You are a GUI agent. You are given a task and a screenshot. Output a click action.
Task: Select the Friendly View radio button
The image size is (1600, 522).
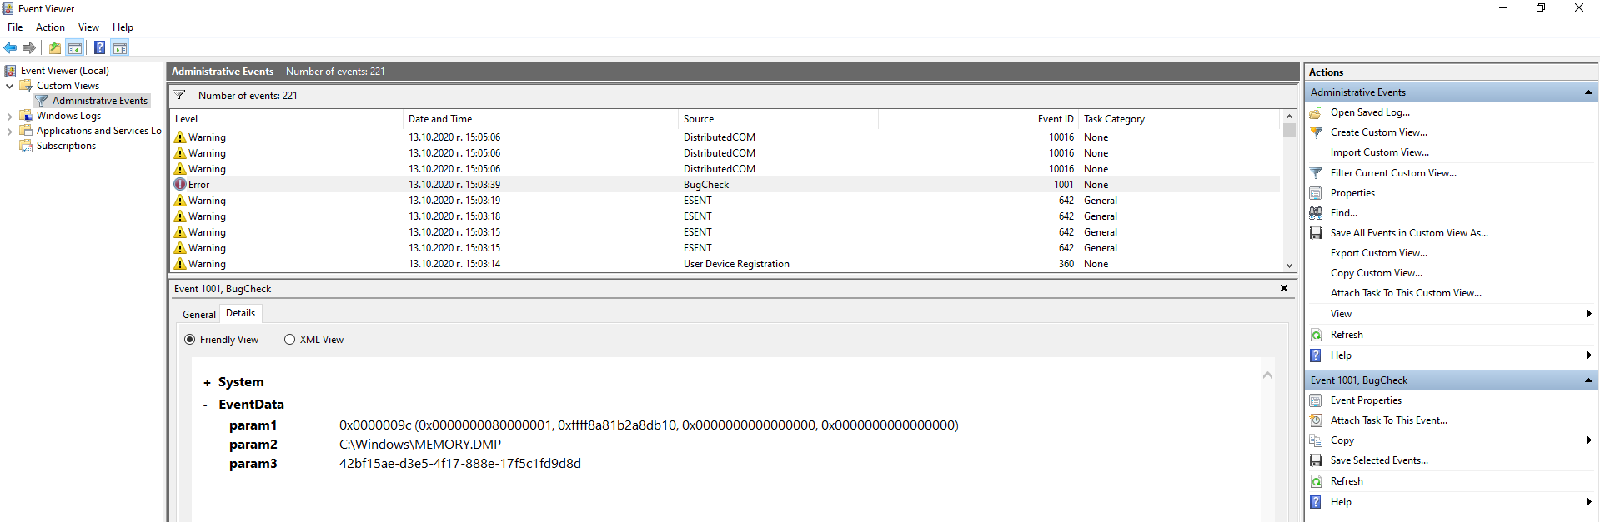pyautogui.click(x=190, y=340)
